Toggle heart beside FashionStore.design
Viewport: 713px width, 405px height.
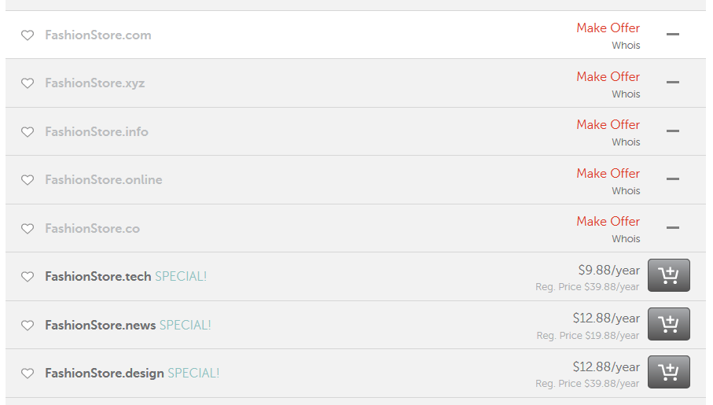[x=28, y=373]
